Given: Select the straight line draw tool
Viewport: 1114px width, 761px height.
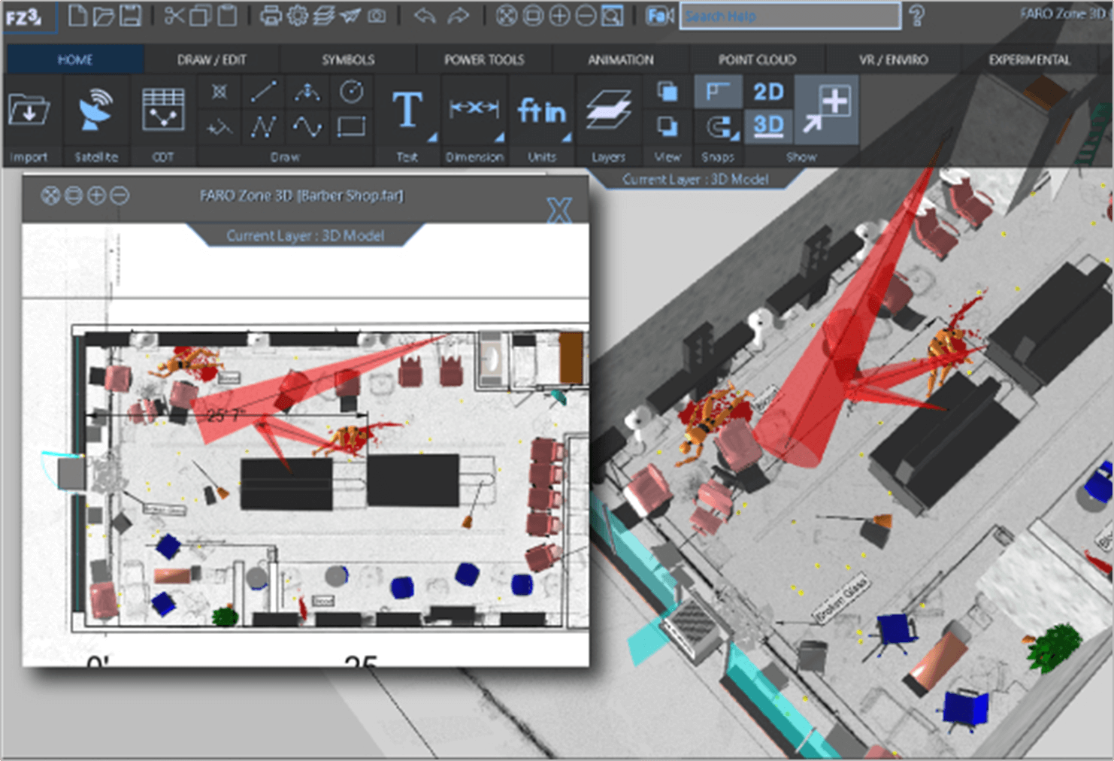Looking at the screenshot, I should click(263, 92).
